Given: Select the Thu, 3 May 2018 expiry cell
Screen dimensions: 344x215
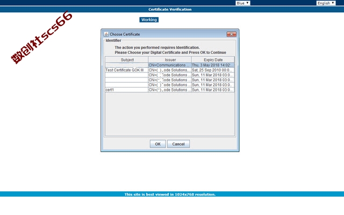Looking at the screenshot, I should (x=213, y=65).
